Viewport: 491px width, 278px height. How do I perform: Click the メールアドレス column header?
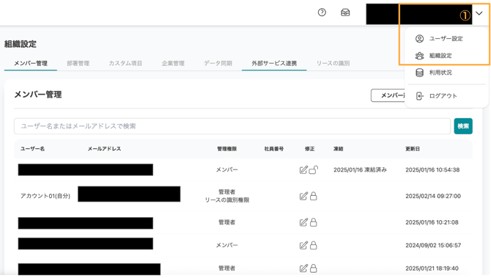pyautogui.click(x=104, y=149)
